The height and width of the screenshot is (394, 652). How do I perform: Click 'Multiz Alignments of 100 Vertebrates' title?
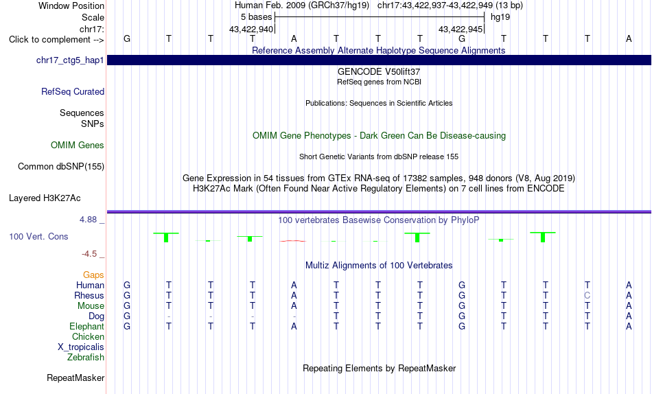pyautogui.click(x=379, y=266)
